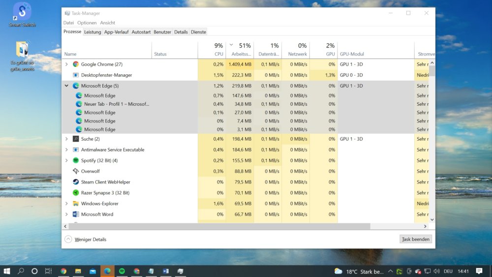
Task: Switch to Word in the taskbar
Action: (166, 271)
